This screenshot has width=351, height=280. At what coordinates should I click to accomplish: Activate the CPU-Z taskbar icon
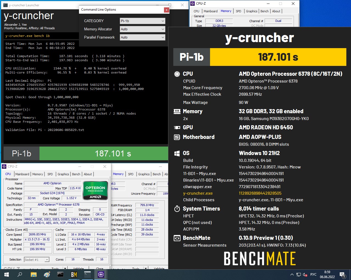pyautogui.click(x=101, y=275)
